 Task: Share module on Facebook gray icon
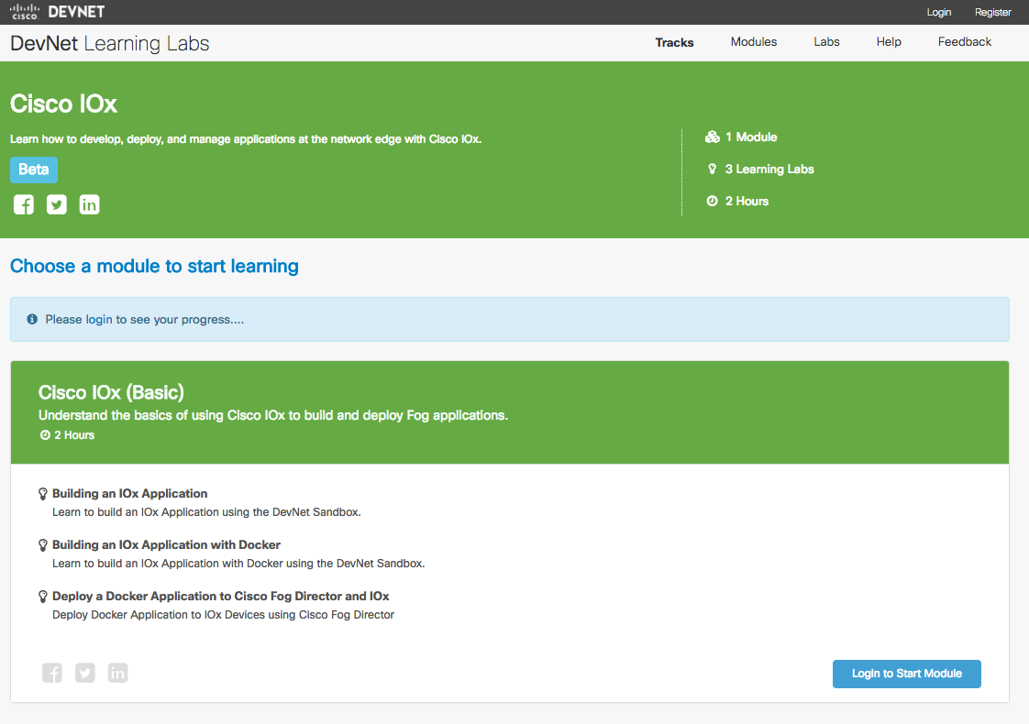point(52,673)
